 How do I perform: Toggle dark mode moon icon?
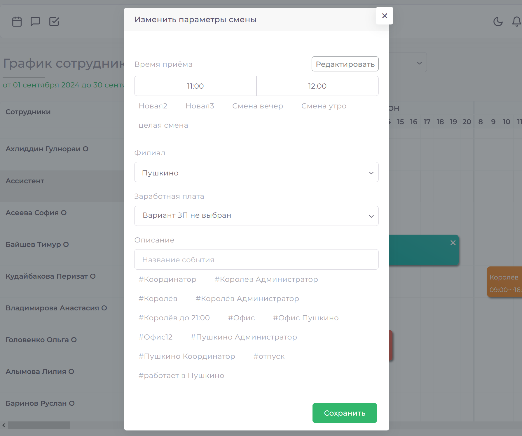498,22
